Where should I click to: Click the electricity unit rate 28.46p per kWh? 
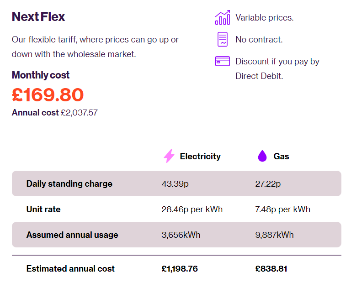[192, 209]
